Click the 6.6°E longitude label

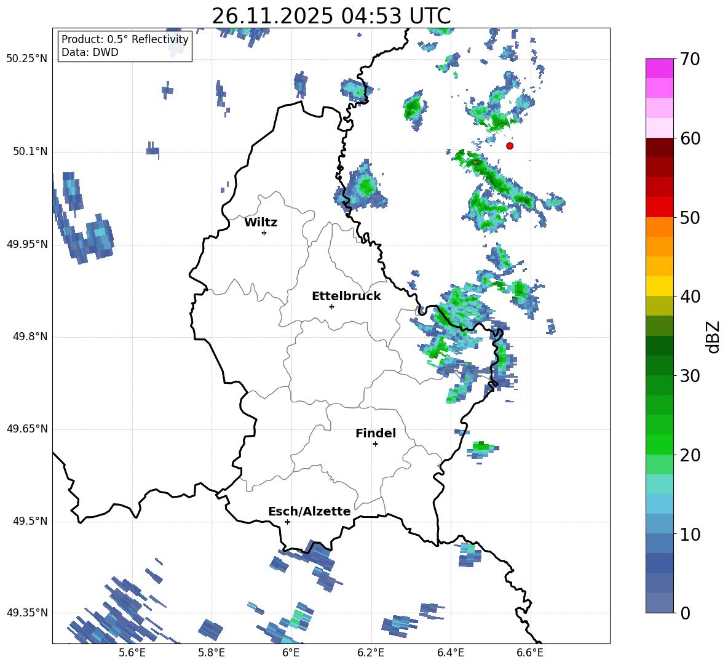click(530, 653)
